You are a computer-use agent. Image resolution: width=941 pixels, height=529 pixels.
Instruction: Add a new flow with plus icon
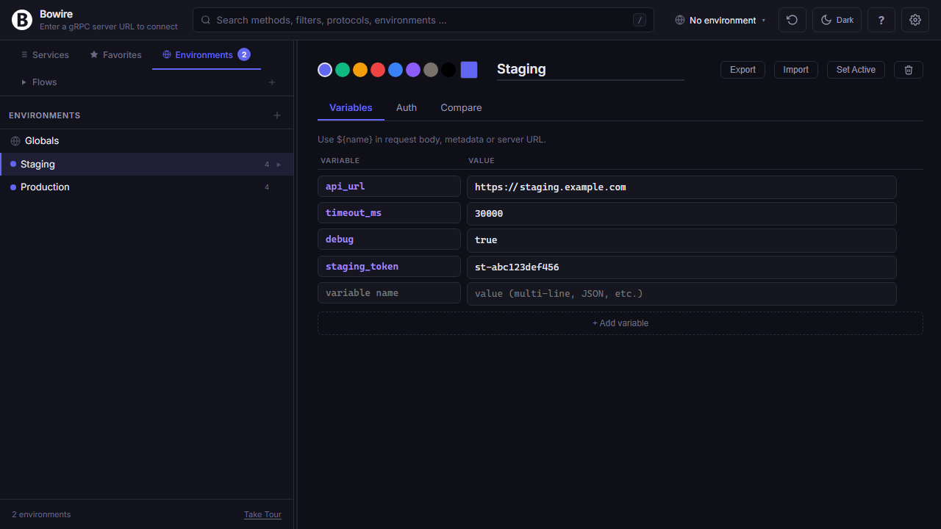coord(272,82)
